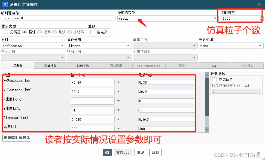This screenshot has height=160, width=265.
Task: Click the point properties vertical scrollbar
Action: (207, 101)
